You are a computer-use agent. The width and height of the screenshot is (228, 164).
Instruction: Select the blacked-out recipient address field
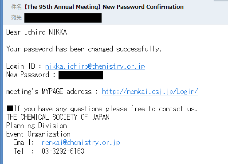[63, 18]
